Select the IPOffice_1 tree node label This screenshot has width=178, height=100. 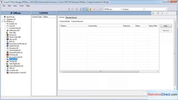point(10,22)
